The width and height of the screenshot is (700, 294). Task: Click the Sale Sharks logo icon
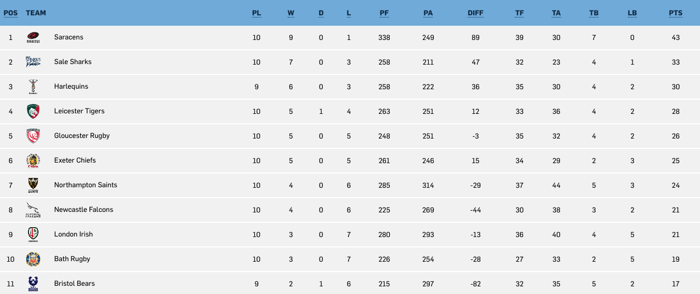[x=33, y=62]
